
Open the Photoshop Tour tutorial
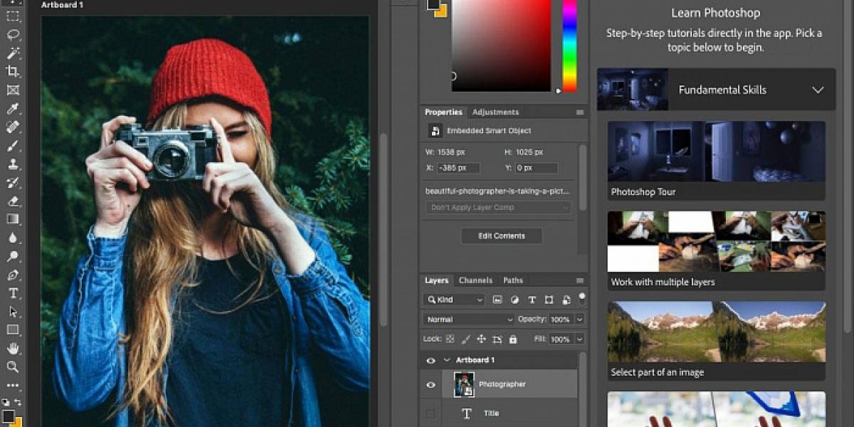pos(717,161)
